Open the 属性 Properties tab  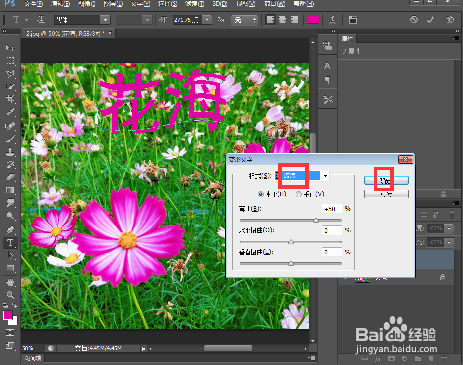coord(347,39)
